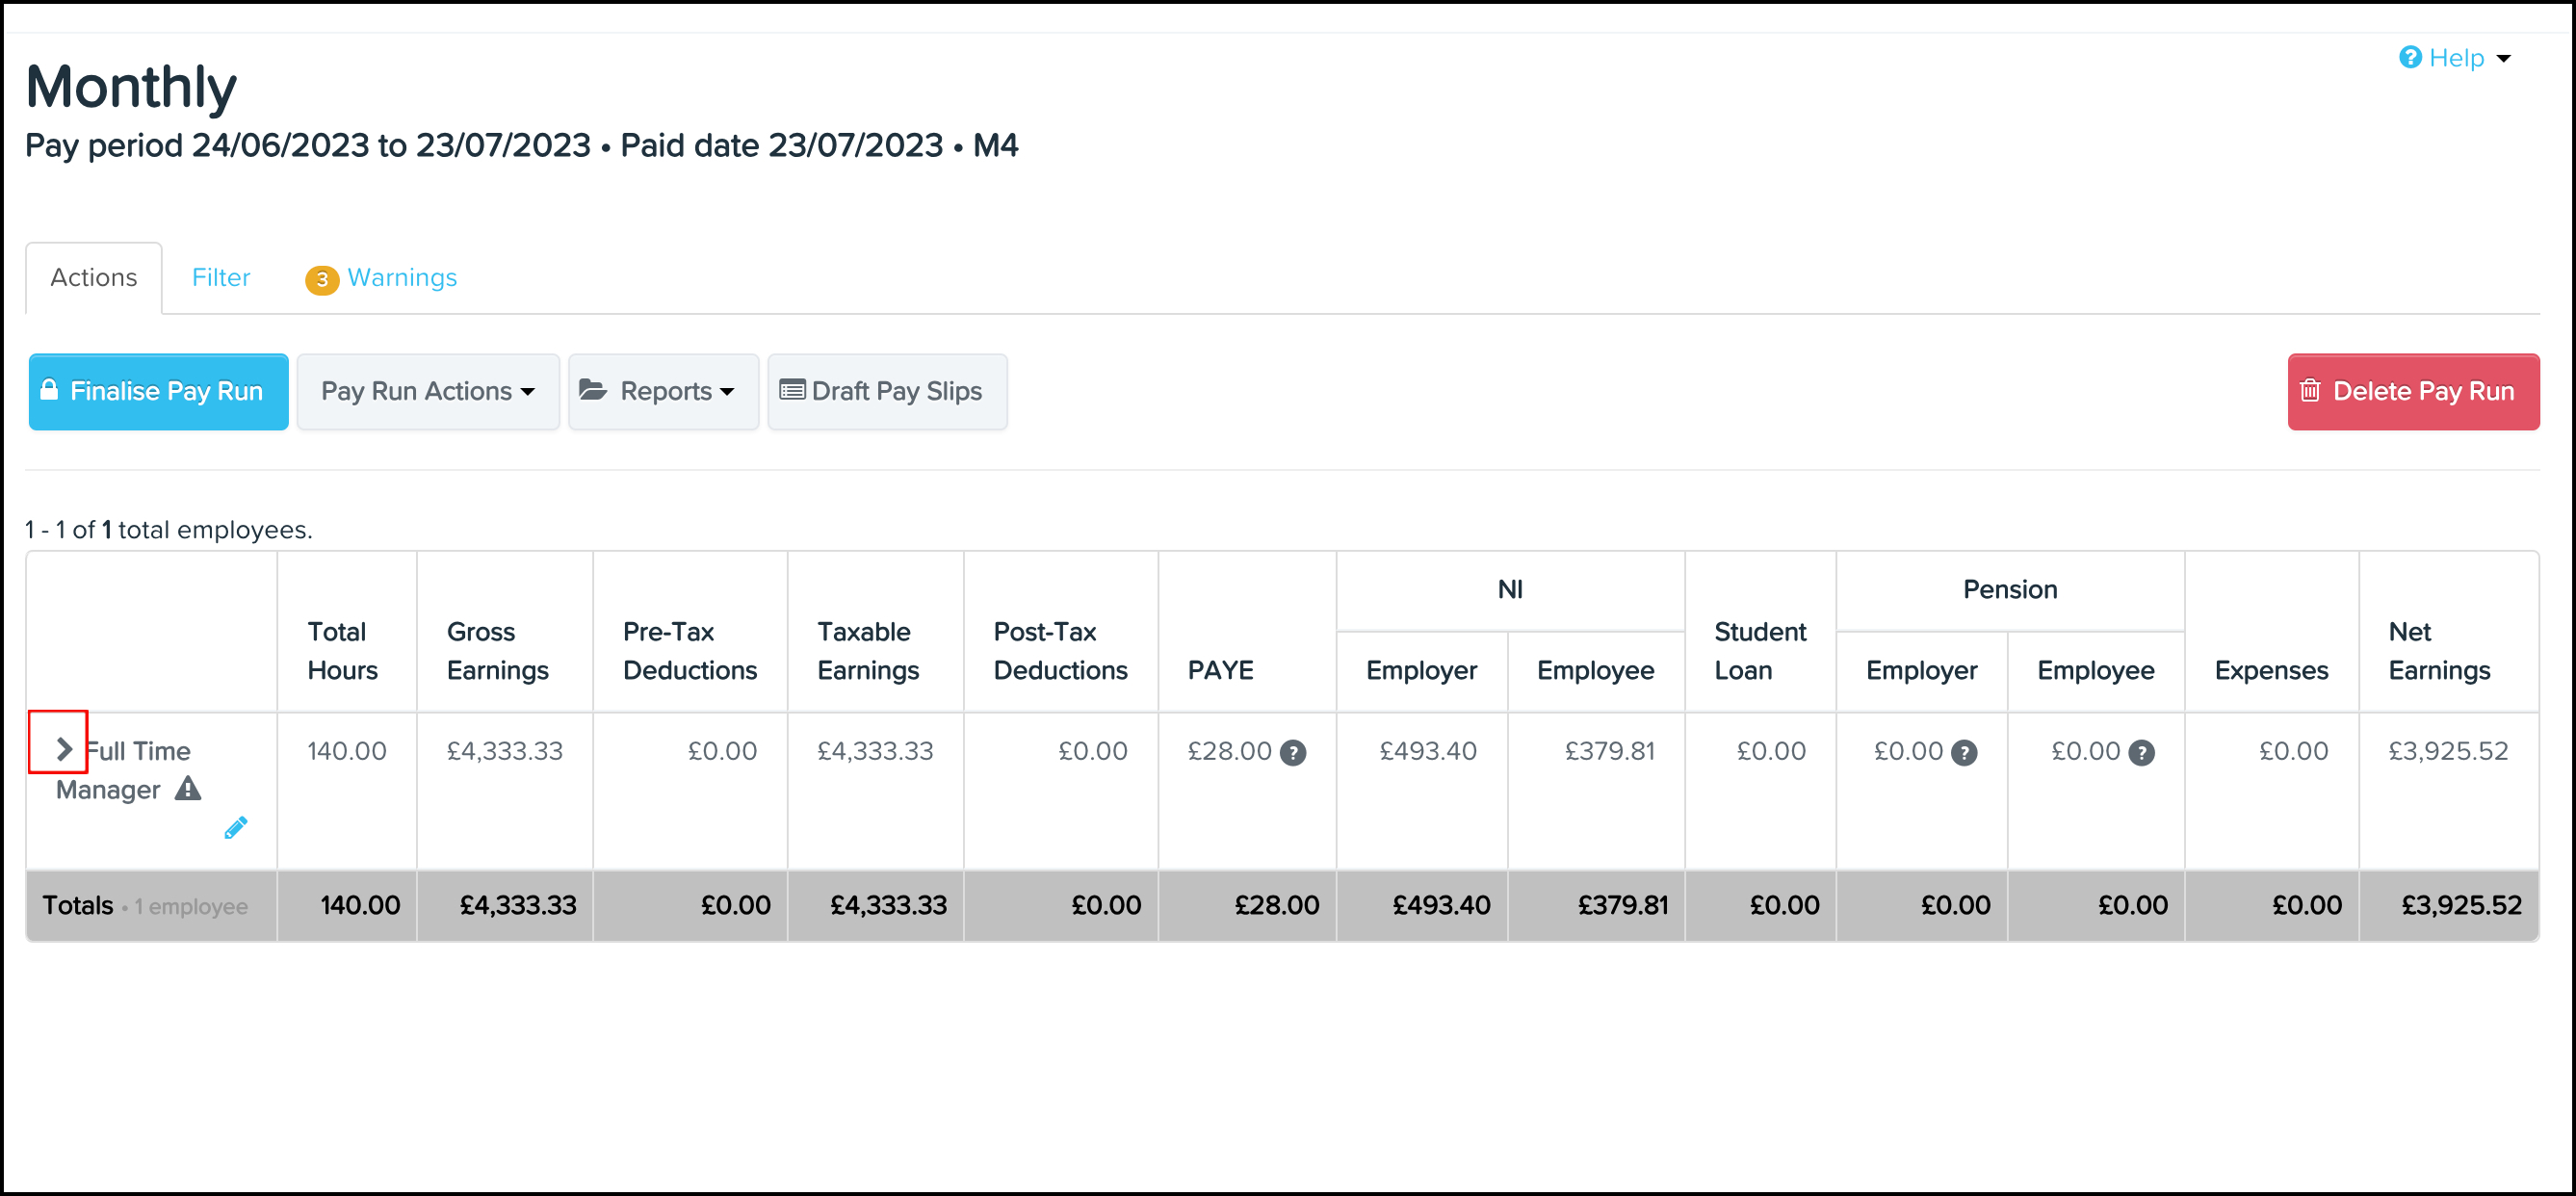Click the Delete Pay Run button
Image resolution: width=2576 pixels, height=1196 pixels.
click(x=2414, y=391)
